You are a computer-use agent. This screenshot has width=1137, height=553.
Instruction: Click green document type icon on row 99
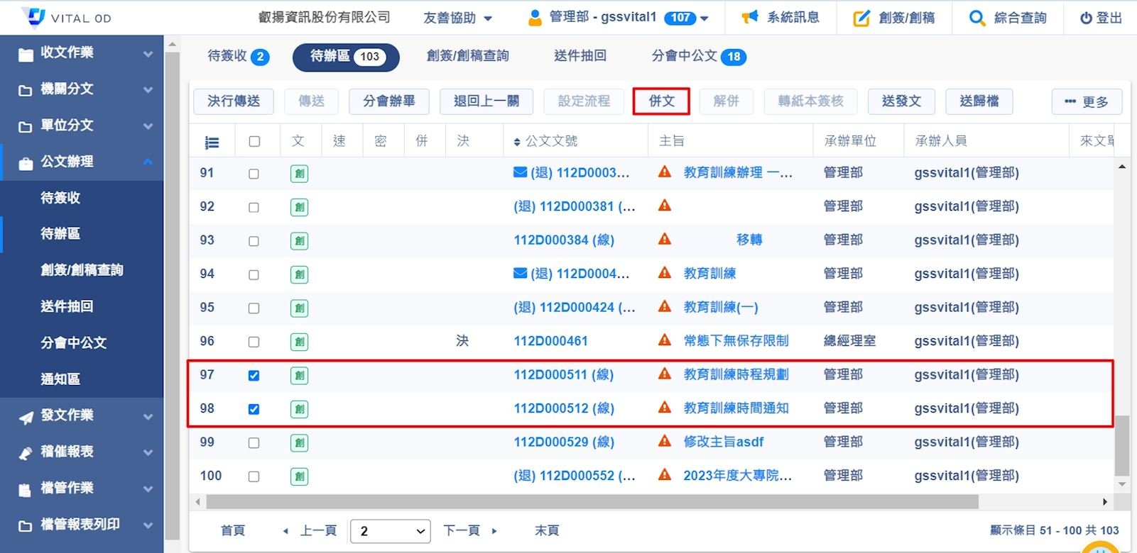point(300,442)
